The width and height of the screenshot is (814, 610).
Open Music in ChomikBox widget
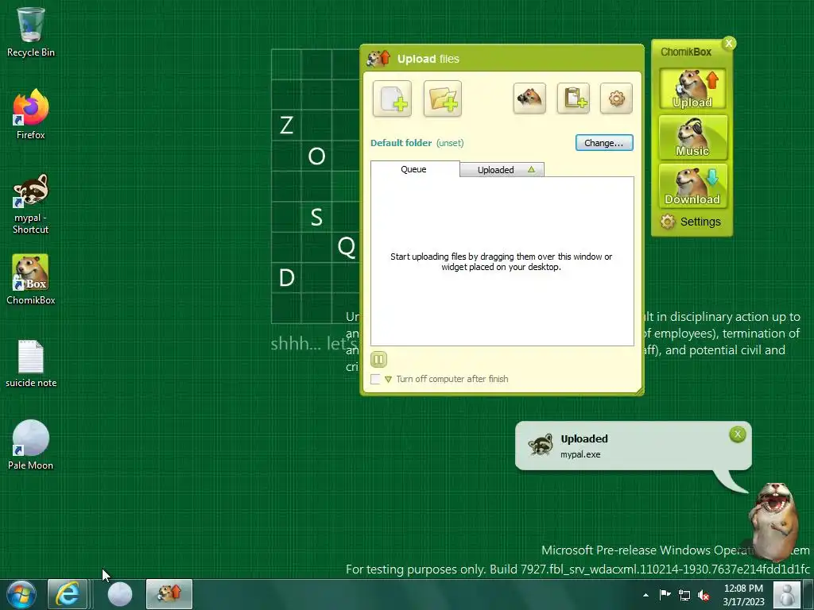click(x=692, y=137)
